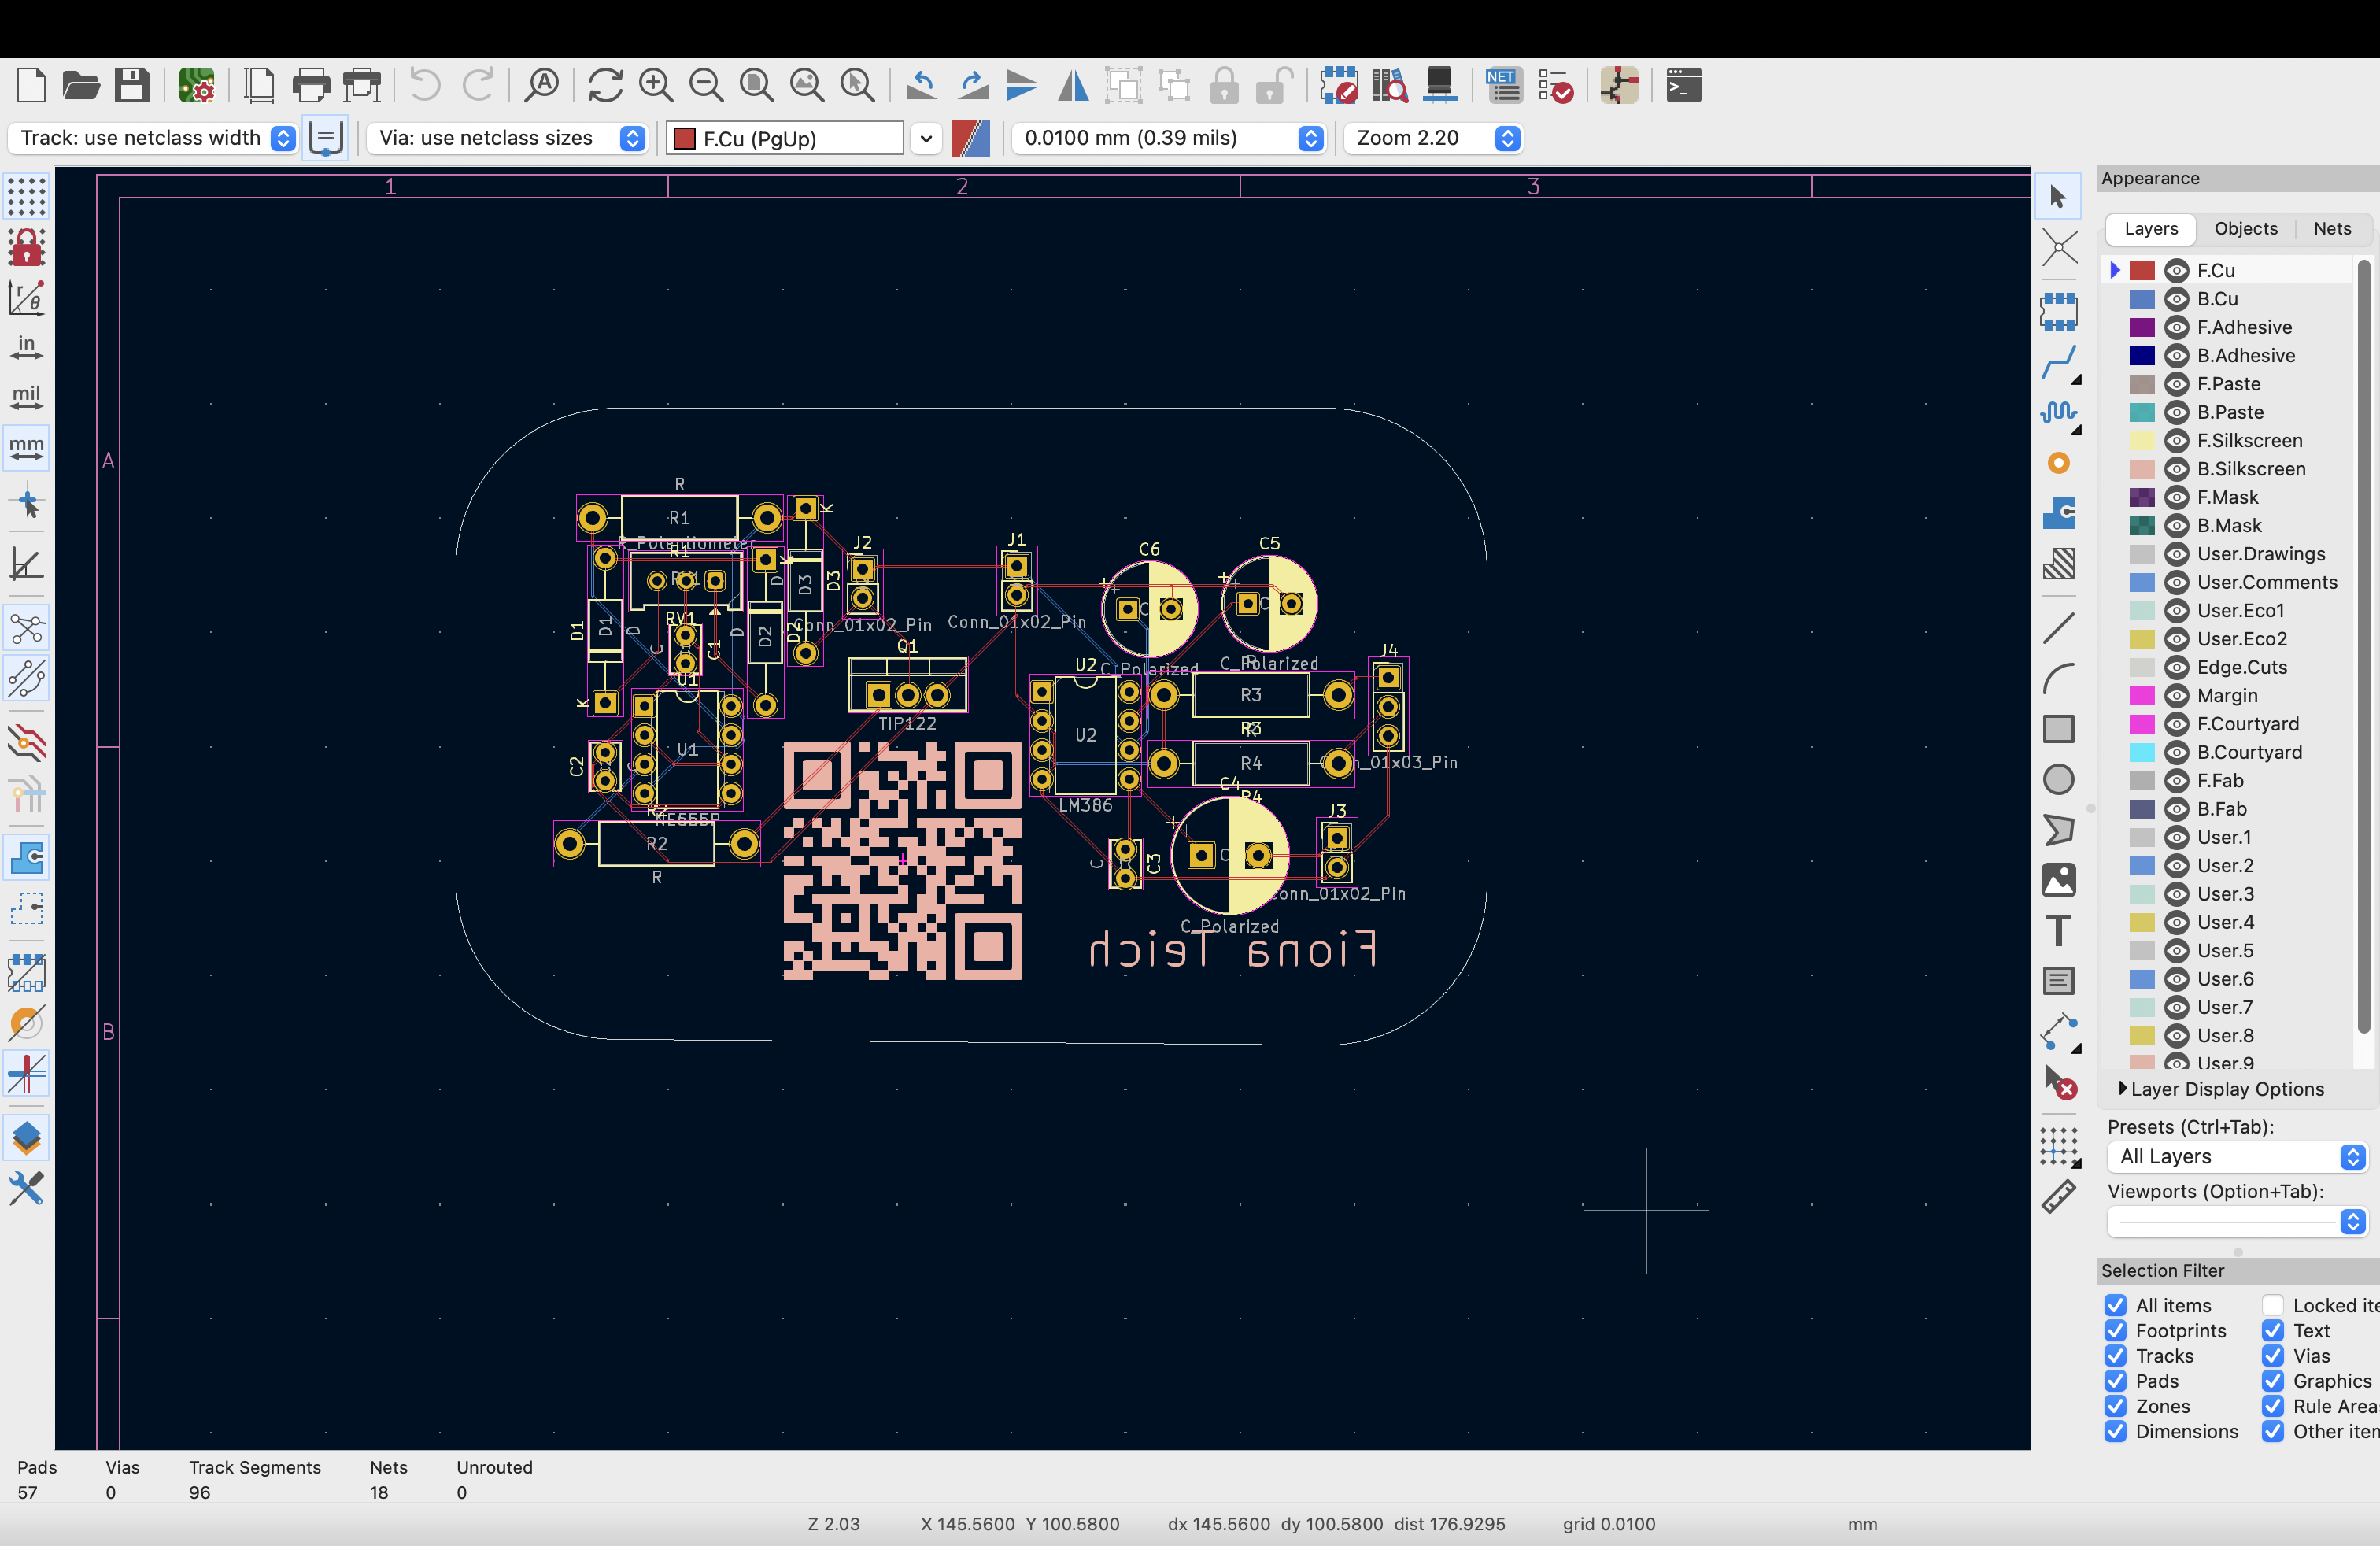Open the Via sizes dropdown

[507, 138]
